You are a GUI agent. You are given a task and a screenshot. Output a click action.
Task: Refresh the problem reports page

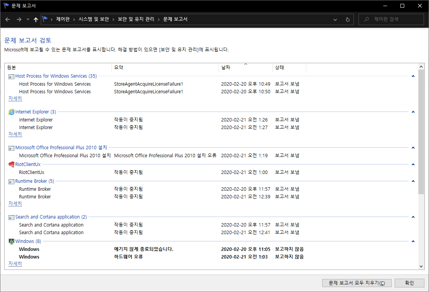click(x=347, y=19)
